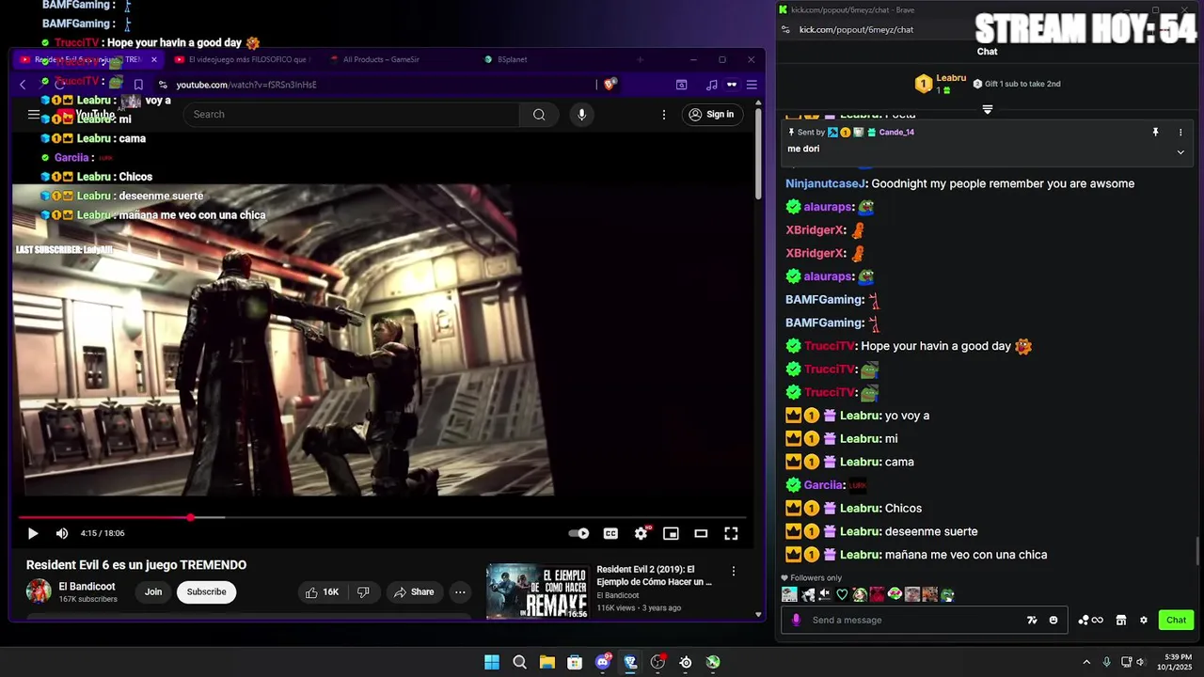The height and width of the screenshot is (677, 1204).
Task: Open Kick chat settings gear
Action: (x=1144, y=620)
